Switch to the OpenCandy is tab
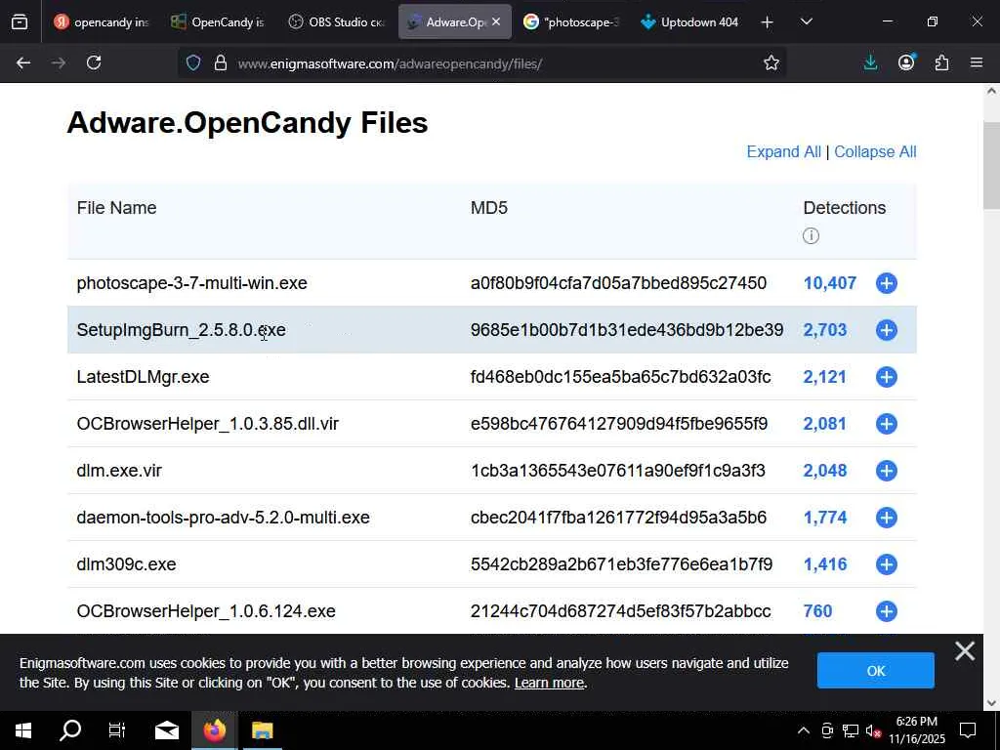This screenshot has width=1000, height=750. click(219, 22)
